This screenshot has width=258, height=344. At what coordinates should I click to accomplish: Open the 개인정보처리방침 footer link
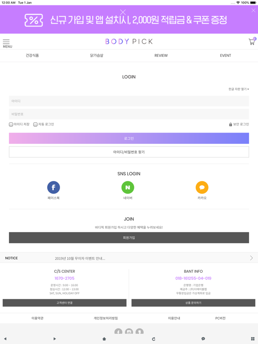pos(106,318)
